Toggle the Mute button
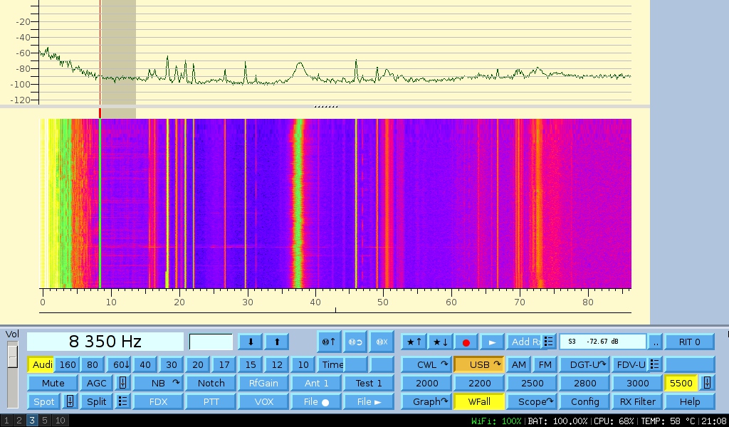 click(53, 383)
